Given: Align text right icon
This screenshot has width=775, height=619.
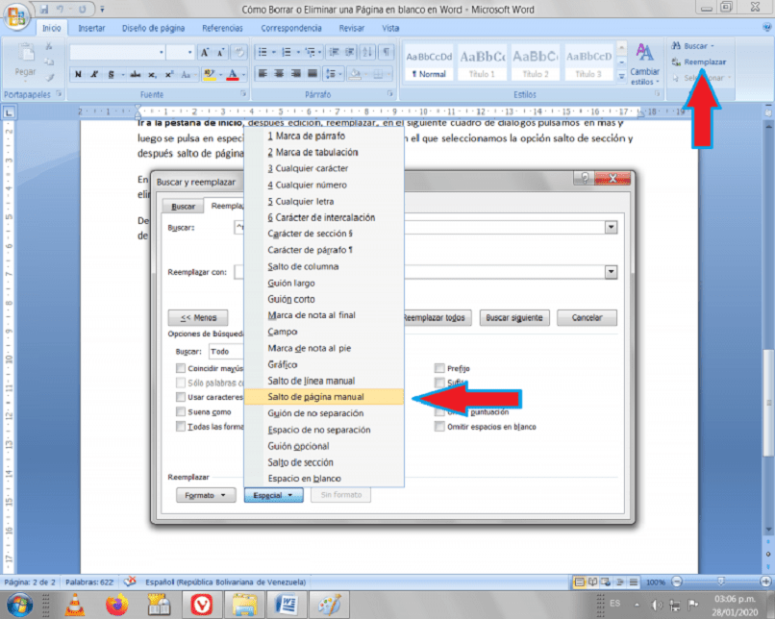Looking at the screenshot, I should coord(295,74).
